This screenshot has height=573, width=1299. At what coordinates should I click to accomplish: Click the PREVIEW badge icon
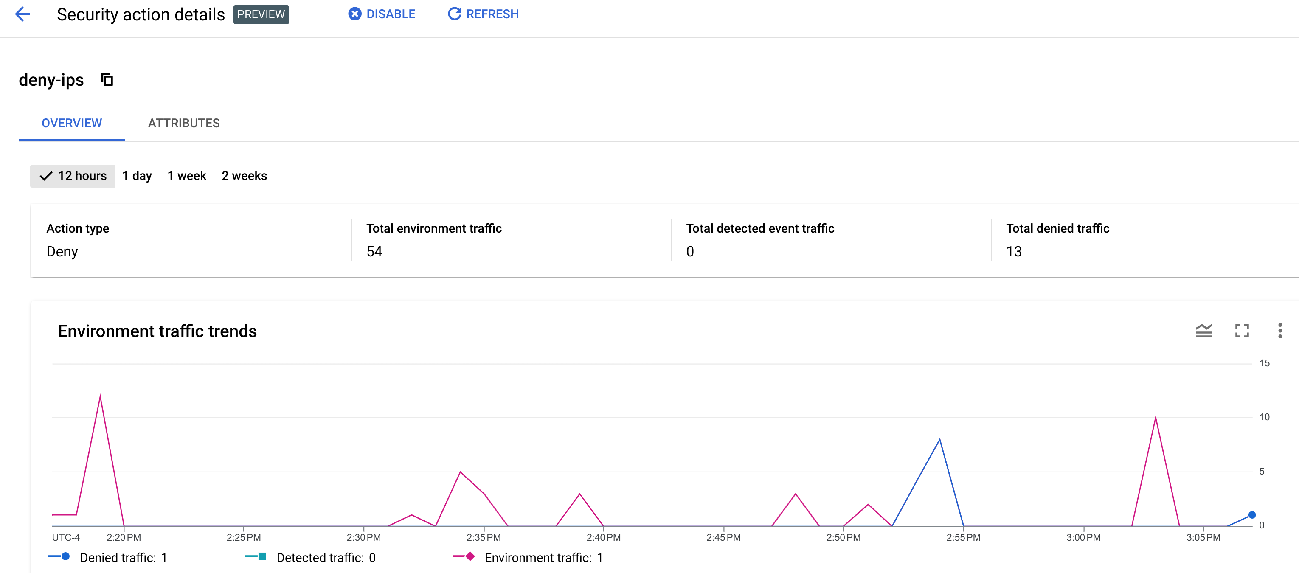[261, 14]
